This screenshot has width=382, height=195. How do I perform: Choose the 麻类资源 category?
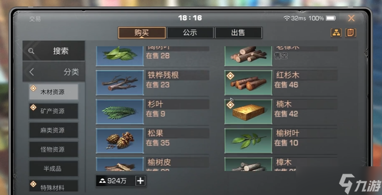point(54,130)
